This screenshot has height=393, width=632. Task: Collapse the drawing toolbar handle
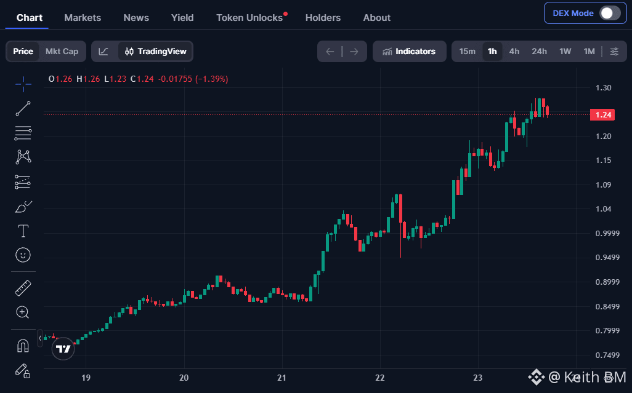(x=40, y=338)
